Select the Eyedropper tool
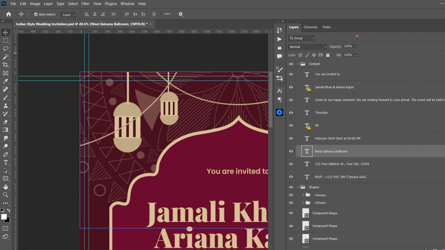 pyautogui.click(x=6, y=81)
